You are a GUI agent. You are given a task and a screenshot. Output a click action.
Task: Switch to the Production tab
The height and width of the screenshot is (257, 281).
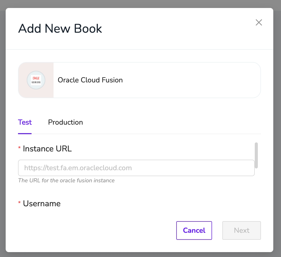tap(65, 122)
